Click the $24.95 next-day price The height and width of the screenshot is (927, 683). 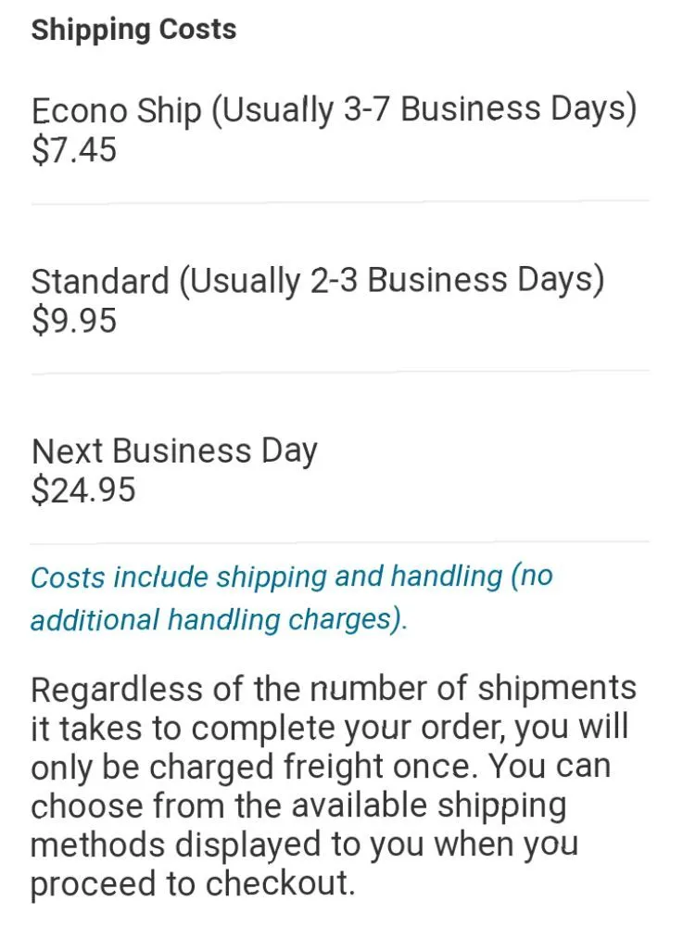[x=83, y=490]
